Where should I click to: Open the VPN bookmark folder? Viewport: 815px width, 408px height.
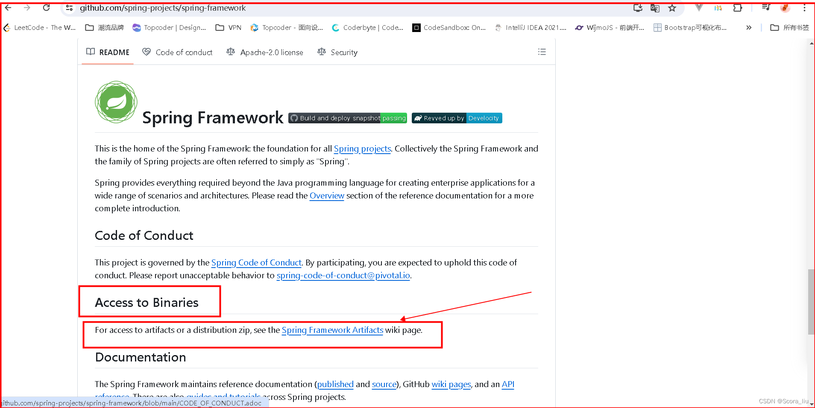click(229, 27)
